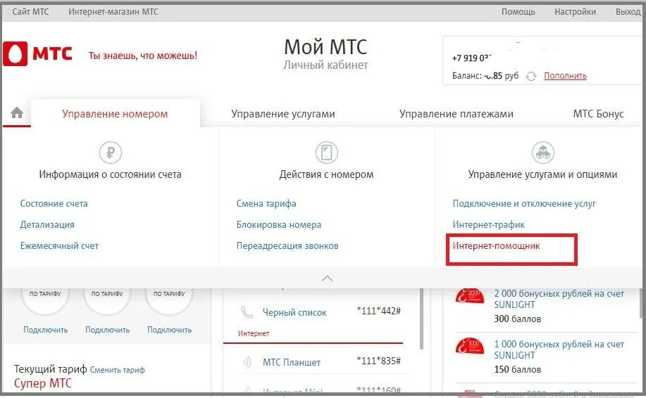Open Интернет-магазин МТС link
Image resolution: width=646 pixels, height=398 pixels.
[113, 11]
